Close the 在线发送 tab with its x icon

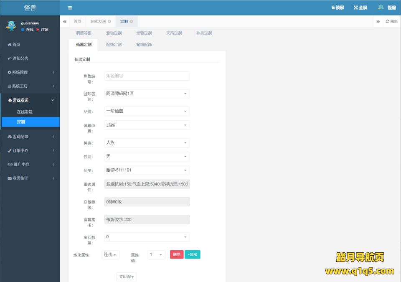109,21
